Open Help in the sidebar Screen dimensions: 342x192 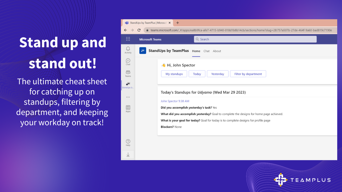128,143
